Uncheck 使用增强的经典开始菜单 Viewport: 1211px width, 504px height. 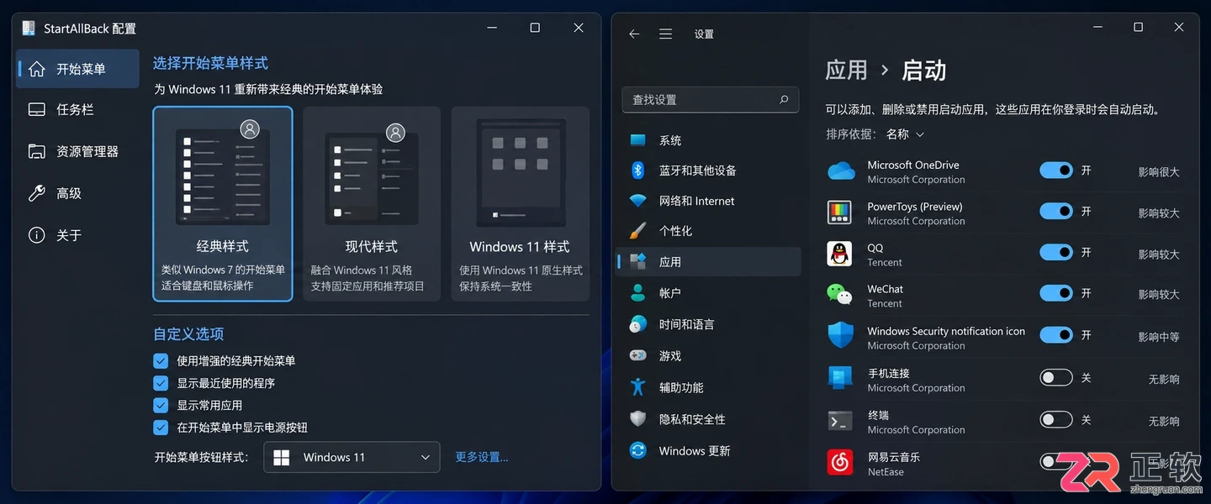(x=161, y=360)
